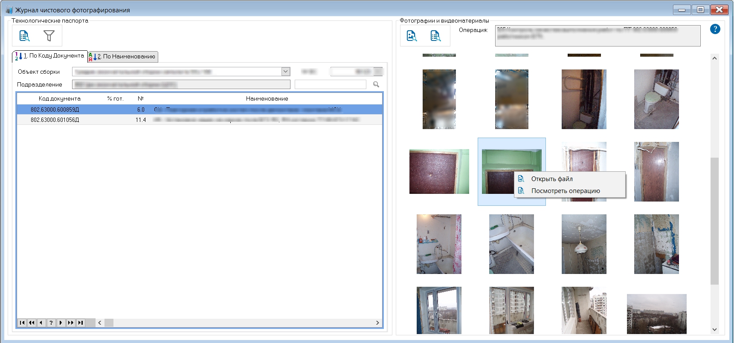Select row with code 802.63000.601056Д
734x343 pixels.
coord(55,120)
